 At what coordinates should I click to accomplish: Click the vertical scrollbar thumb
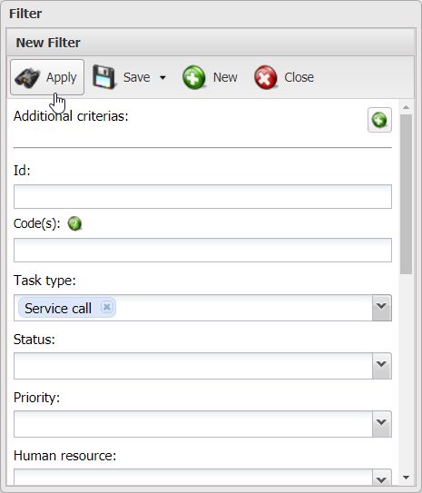click(406, 194)
